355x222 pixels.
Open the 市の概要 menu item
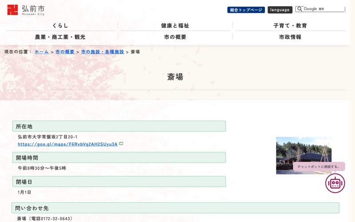[x=175, y=37]
